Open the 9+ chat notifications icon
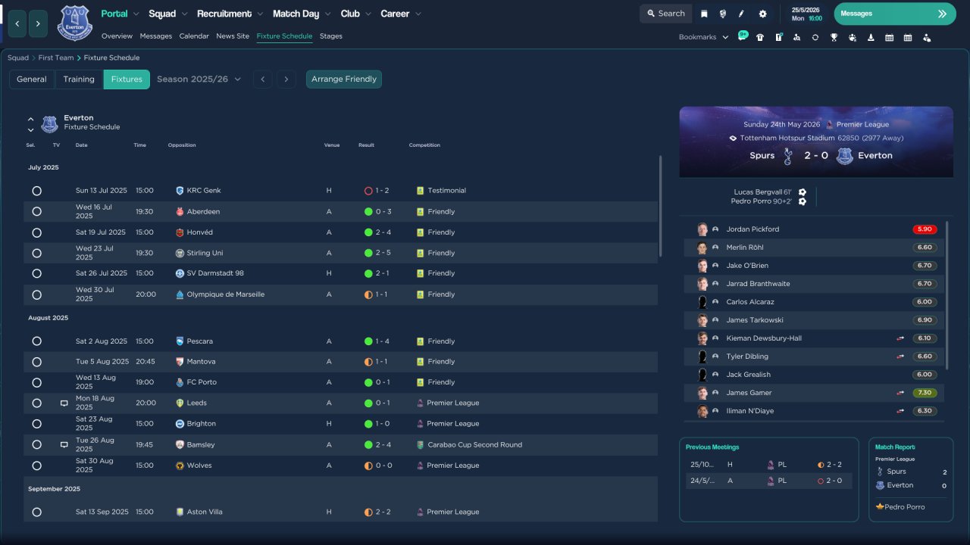This screenshot has height=545, width=970. (743, 36)
